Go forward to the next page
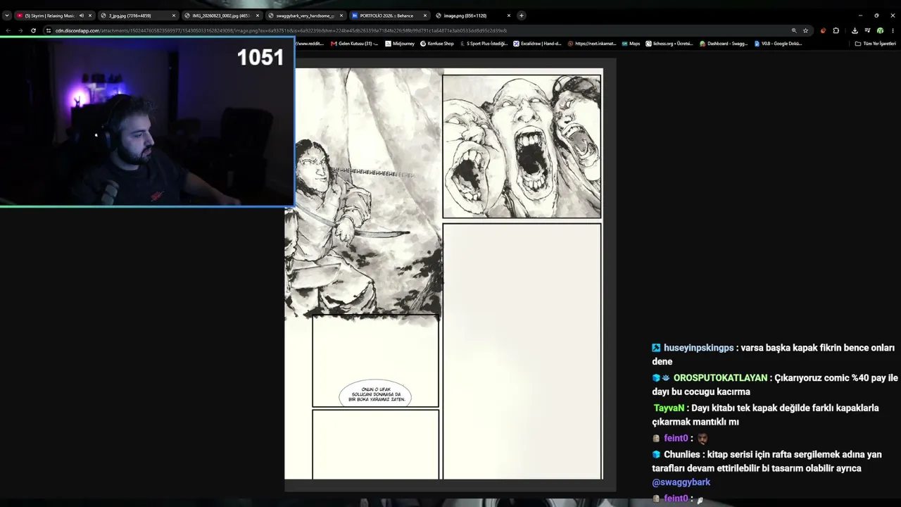This screenshot has height=507, width=901. [x=20, y=30]
